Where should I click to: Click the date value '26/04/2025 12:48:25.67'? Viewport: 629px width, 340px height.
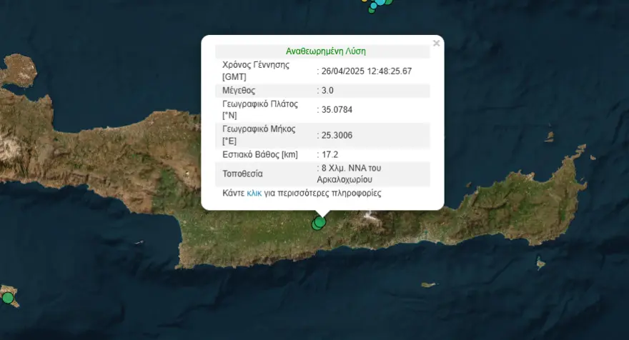click(366, 71)
